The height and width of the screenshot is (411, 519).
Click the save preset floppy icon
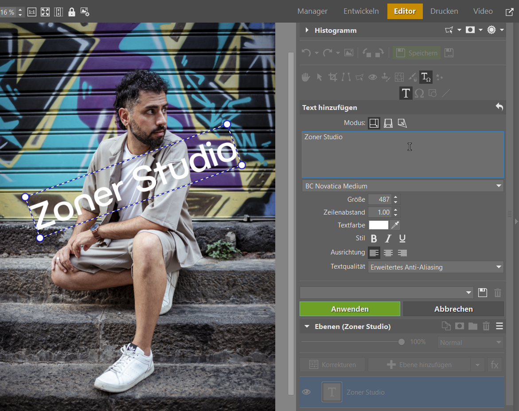pyautogui.click(x=483, y=293)
